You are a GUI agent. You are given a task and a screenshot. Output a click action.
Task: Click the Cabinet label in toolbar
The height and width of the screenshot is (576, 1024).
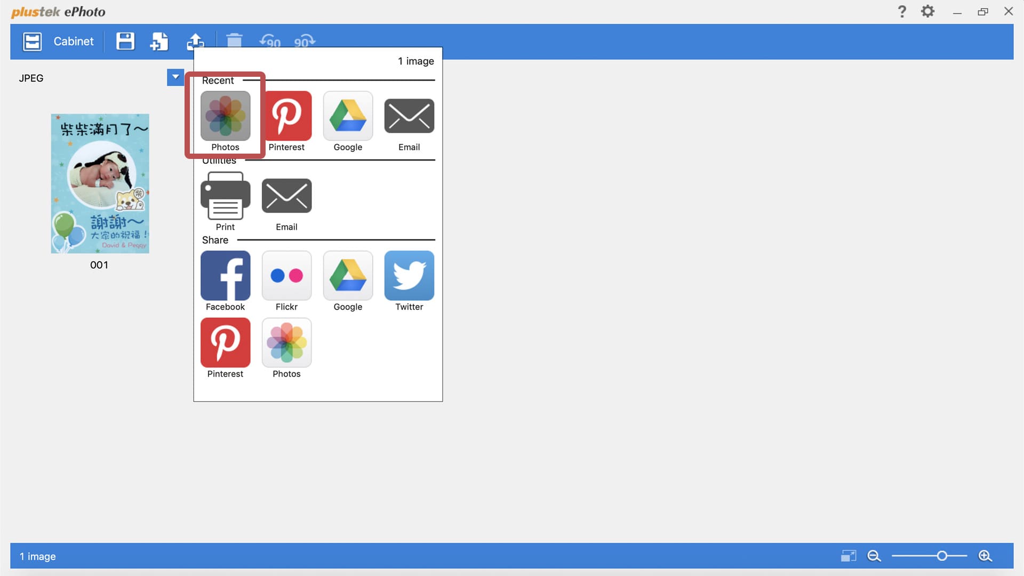[74, 42]
